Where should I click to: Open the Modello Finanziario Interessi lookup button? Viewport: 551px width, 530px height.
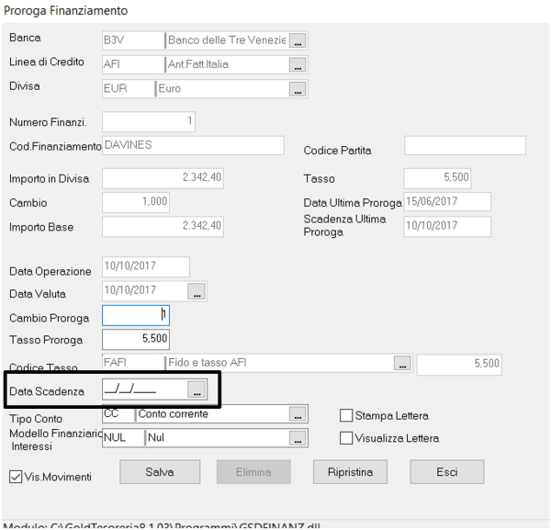(x=297, y=439)
